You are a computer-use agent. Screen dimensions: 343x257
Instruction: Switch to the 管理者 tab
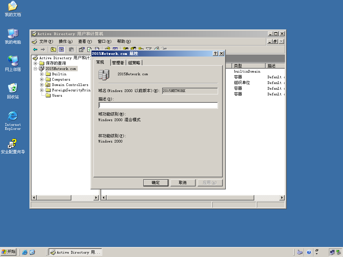click(x=118, y=63)
